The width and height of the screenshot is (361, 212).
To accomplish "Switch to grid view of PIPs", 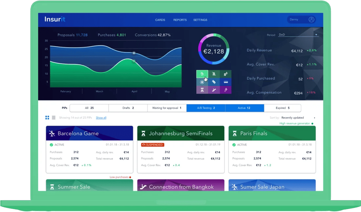I will coord(47,117).
